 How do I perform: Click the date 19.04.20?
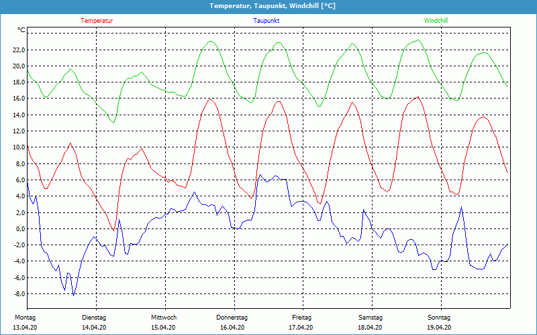click(439, 328)
